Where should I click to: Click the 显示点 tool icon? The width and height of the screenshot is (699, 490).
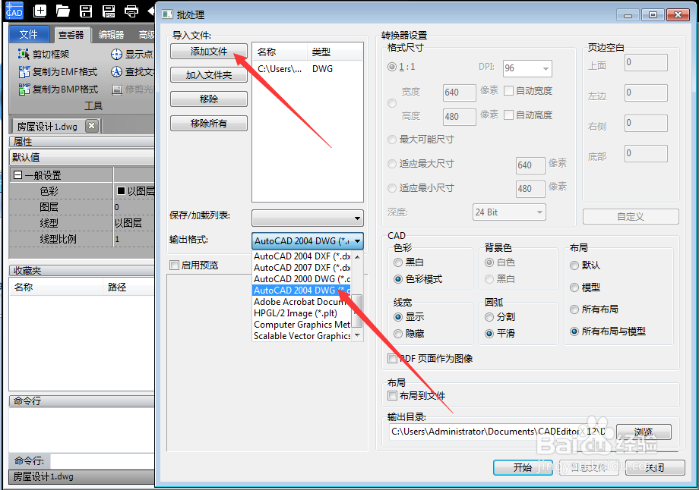pos(116,55)
